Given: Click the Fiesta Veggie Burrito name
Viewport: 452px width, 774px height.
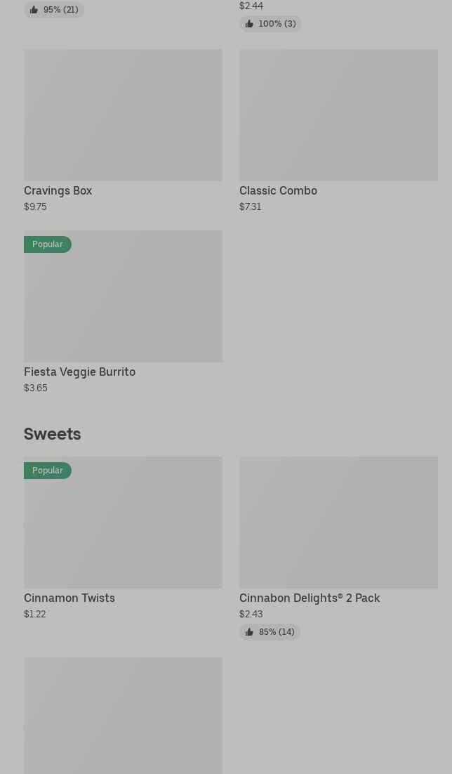Looking at the screenshot, I should pos(79,372).
